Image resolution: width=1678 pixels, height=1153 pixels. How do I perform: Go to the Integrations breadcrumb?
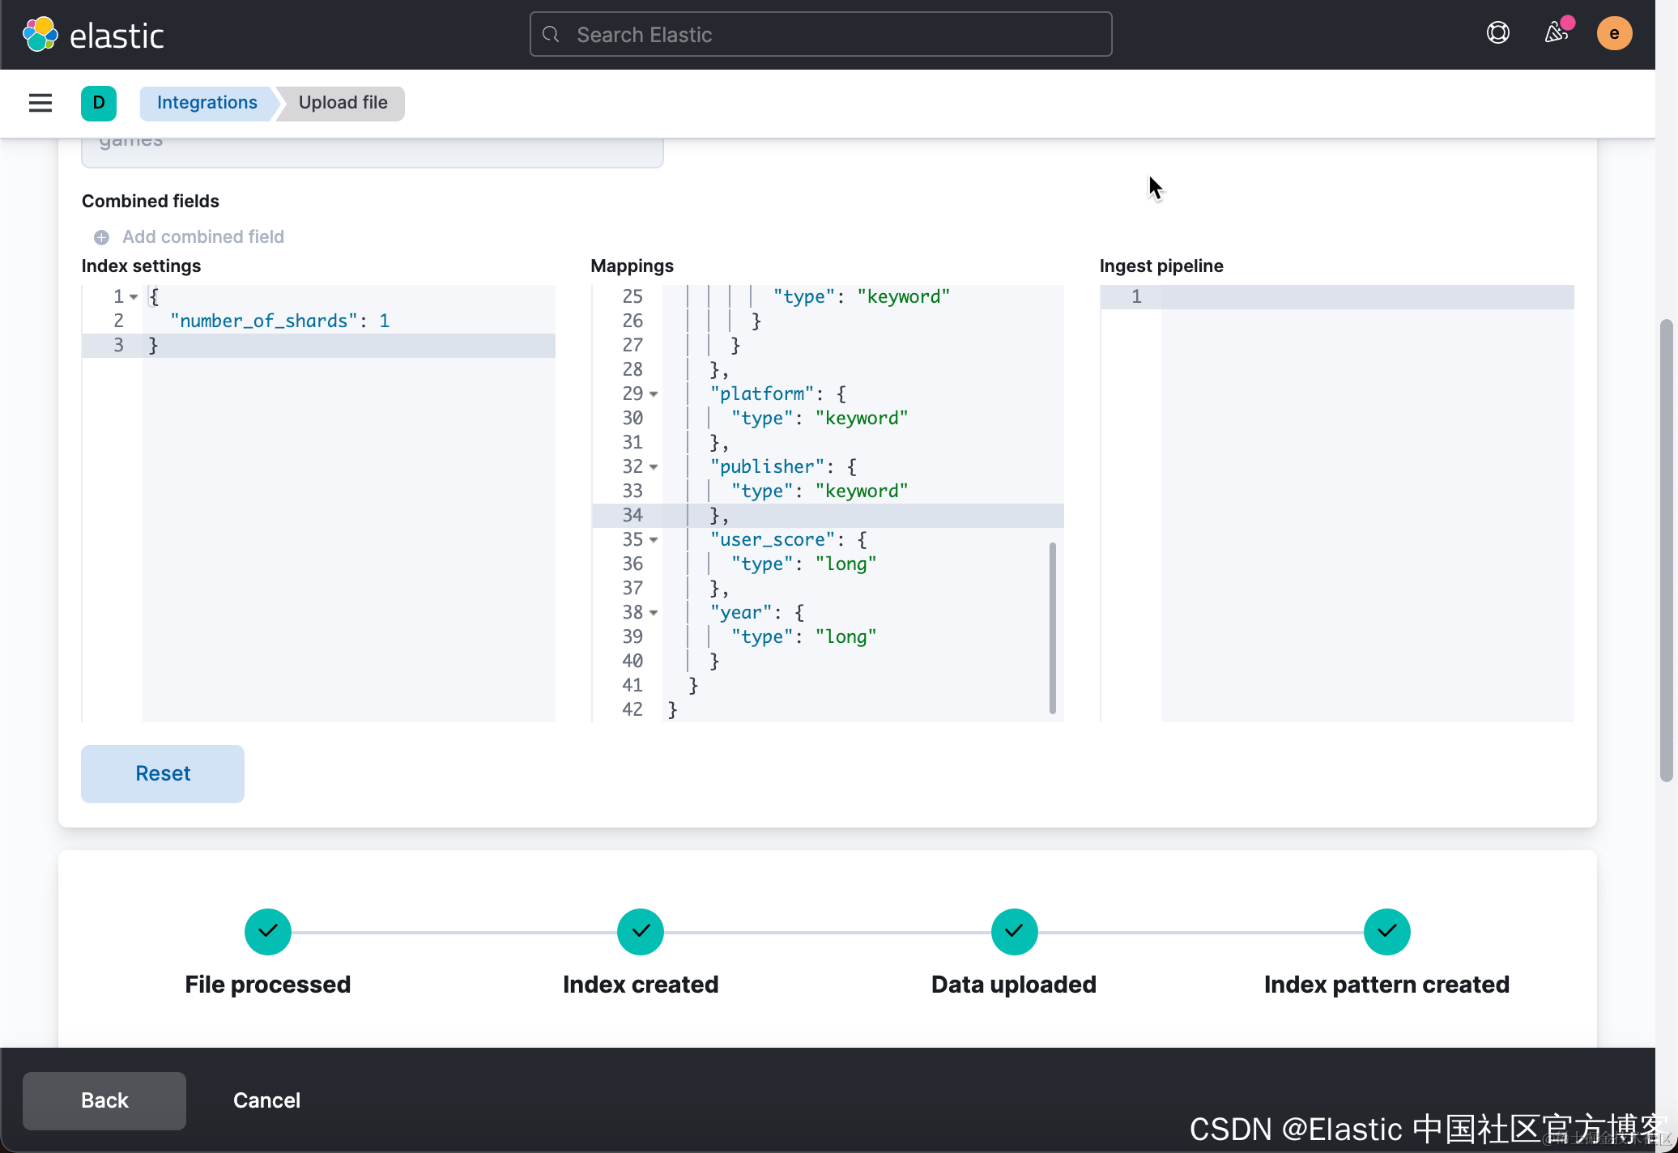(207, 103)
